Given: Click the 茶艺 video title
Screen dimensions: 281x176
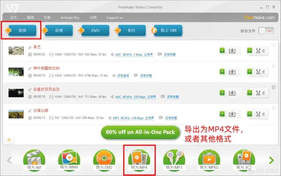Looking at the screenshot, I should pyautogui.click(x=37, y=47).
